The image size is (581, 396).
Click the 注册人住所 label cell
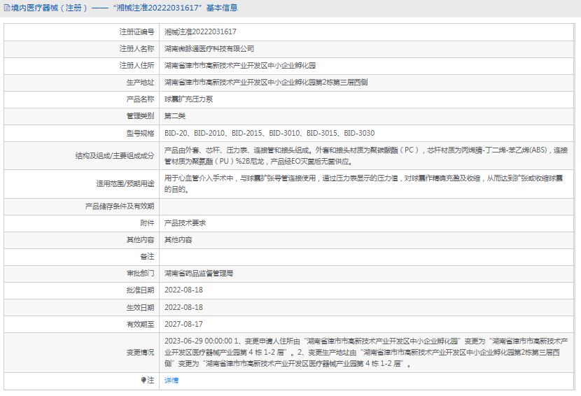[81, 66]
